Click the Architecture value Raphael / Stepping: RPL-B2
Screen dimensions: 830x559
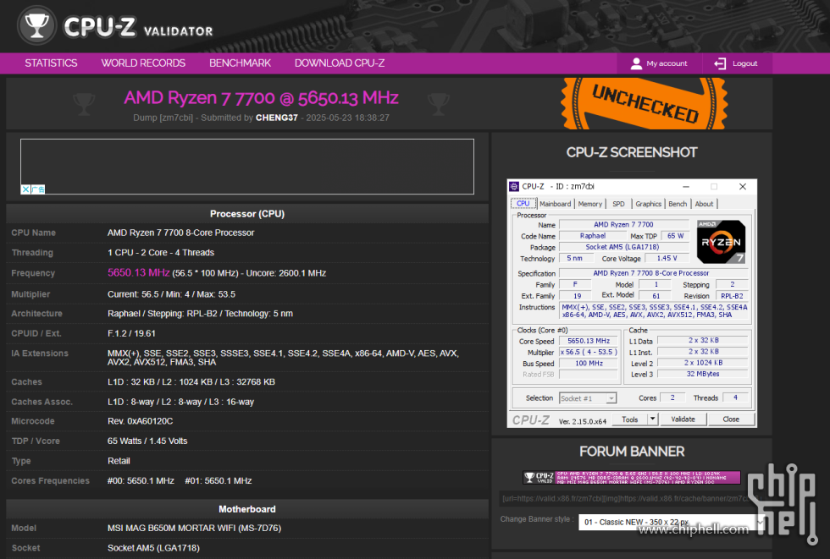tap(200, 313)
